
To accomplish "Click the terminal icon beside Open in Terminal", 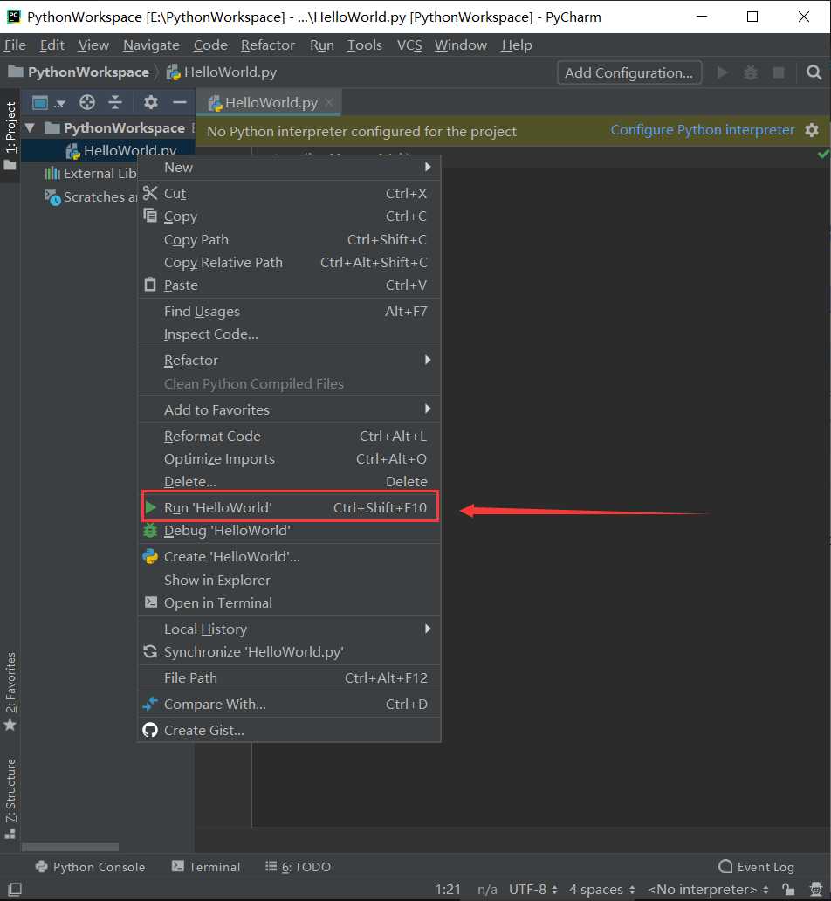I will 150,602.
